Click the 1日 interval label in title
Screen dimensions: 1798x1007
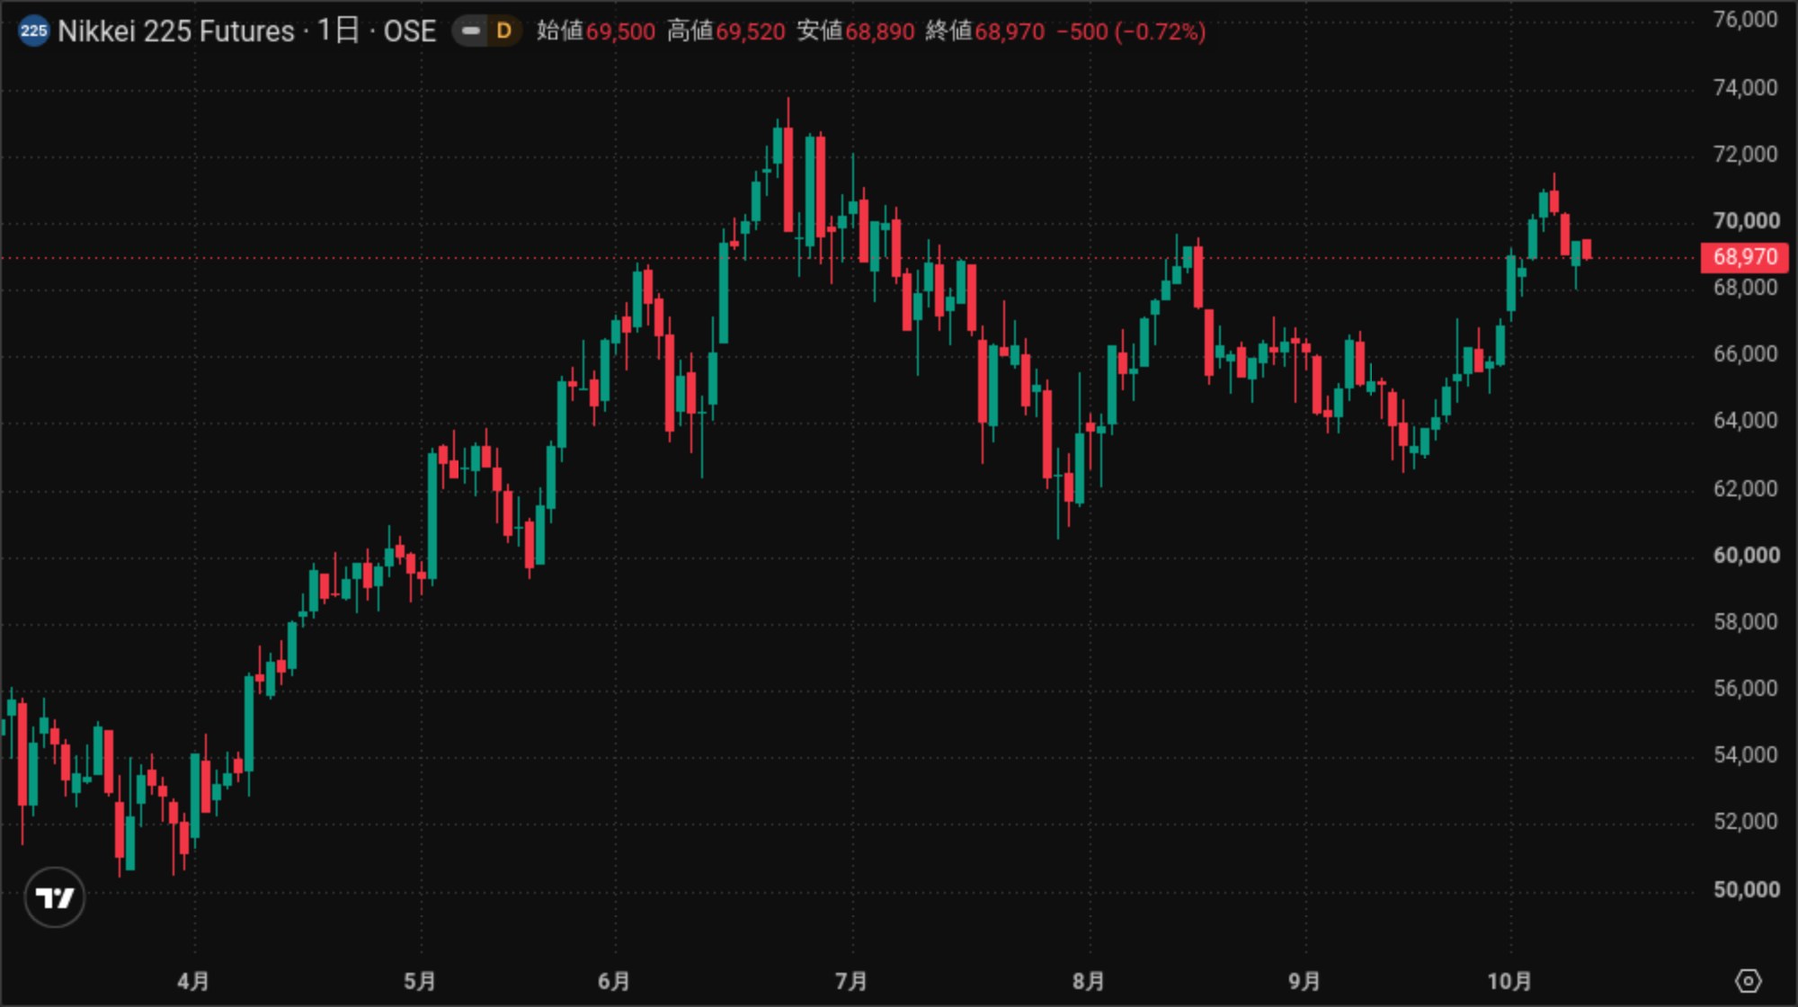pyautogui.click(x=338, y=31)
